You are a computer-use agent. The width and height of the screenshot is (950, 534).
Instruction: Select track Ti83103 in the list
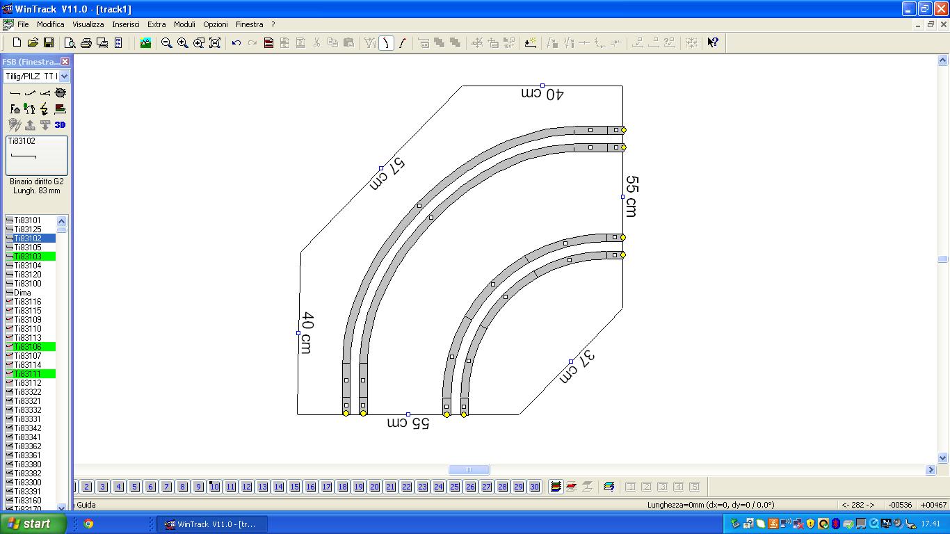click(x=31, y=257)
